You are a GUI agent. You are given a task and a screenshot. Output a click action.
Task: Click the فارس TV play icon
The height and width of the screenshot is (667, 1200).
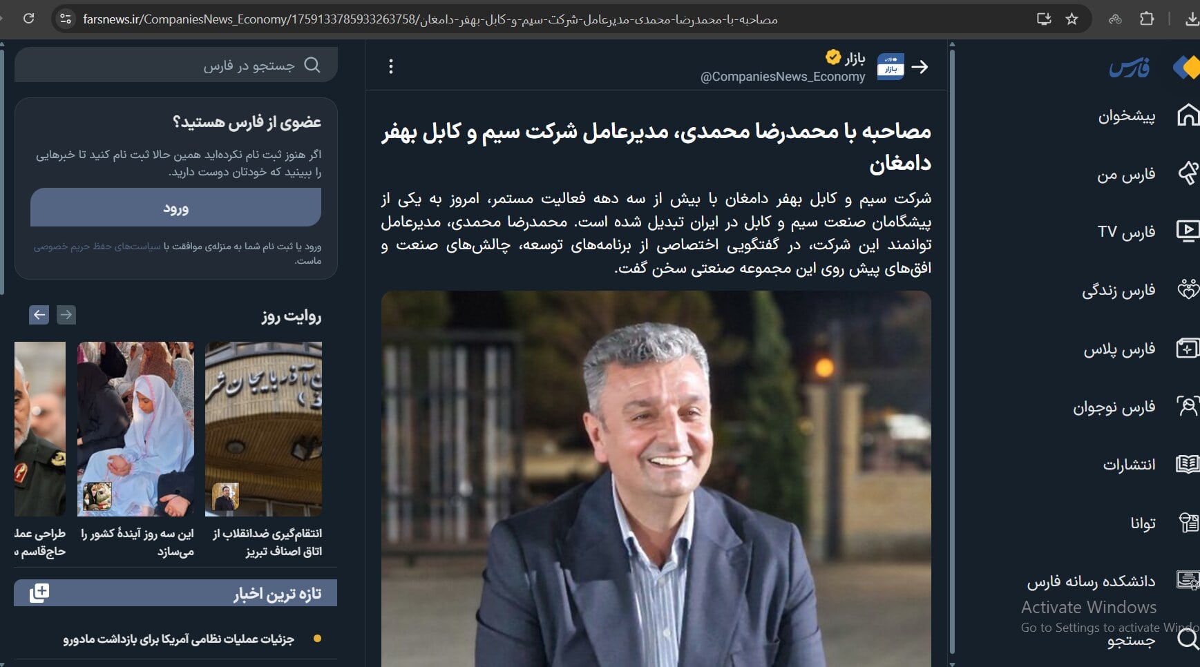click(1188, 231)
